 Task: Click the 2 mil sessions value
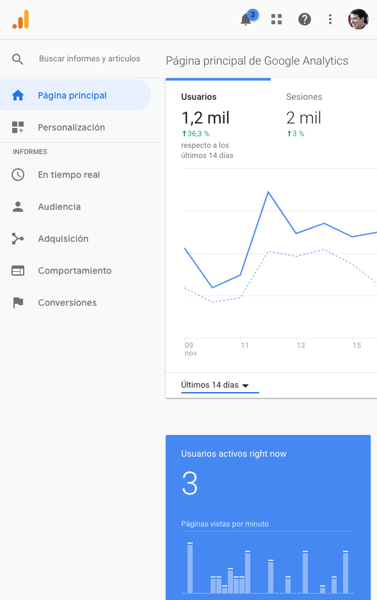(x=304, y=118)
